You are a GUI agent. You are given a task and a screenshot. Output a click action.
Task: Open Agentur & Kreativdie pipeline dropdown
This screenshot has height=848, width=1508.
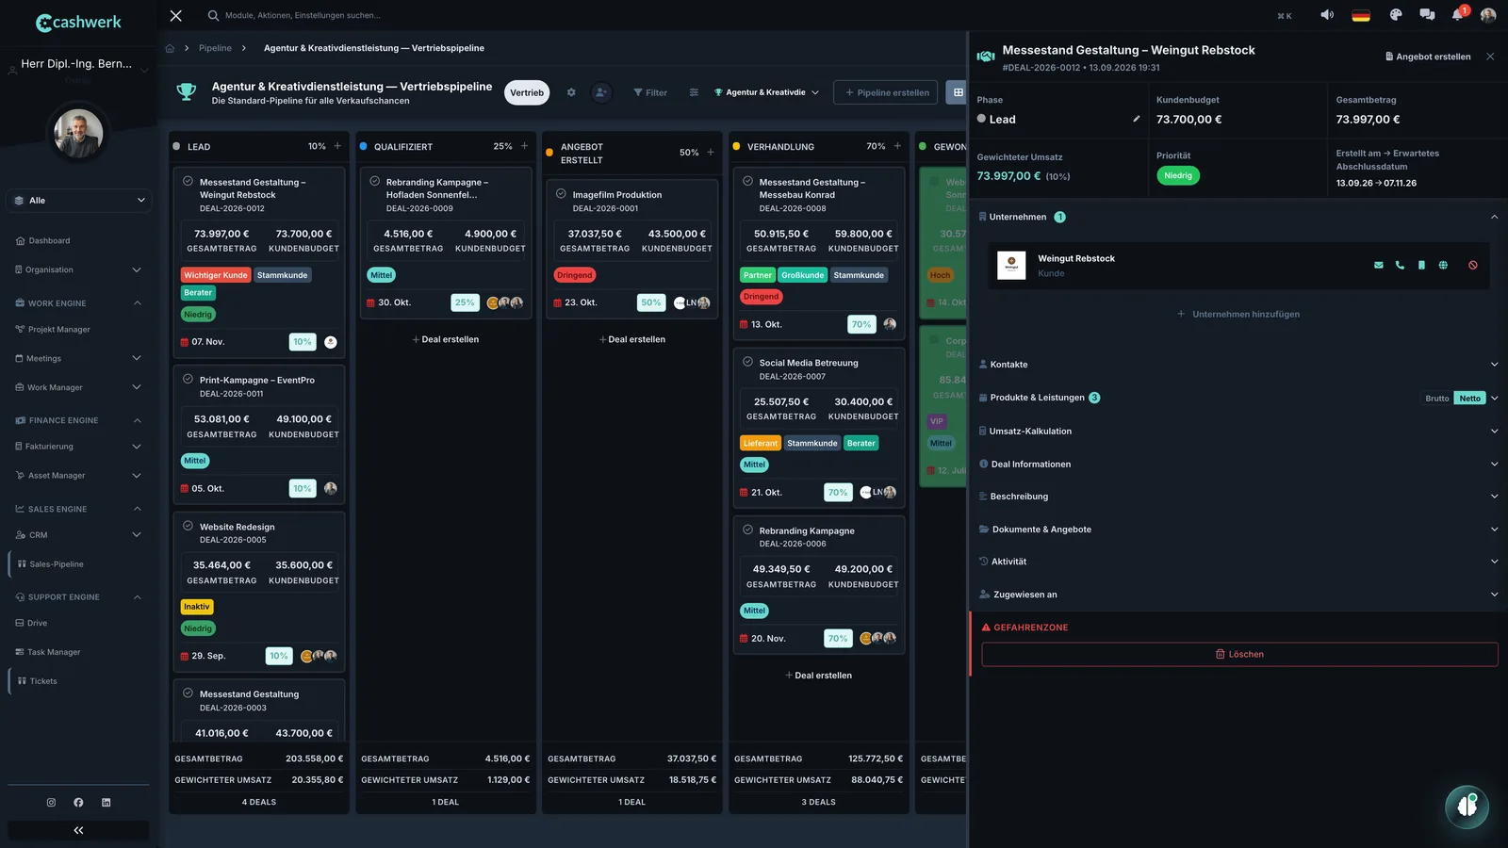[766, 92]
